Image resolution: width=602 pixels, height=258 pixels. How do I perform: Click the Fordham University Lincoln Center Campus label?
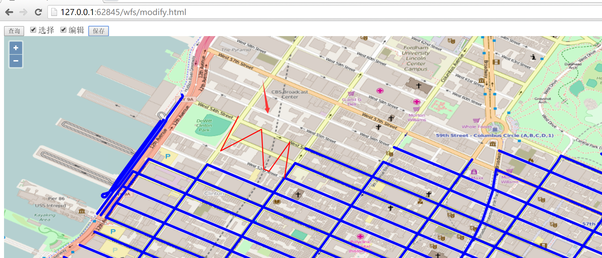coord(416,58)
